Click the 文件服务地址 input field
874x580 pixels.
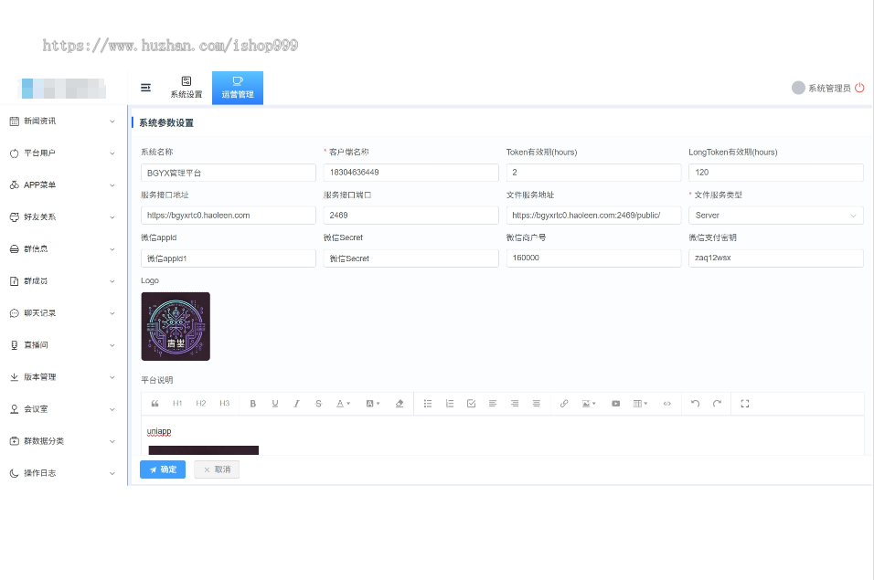pyautogui.click(x=593, y=216)
